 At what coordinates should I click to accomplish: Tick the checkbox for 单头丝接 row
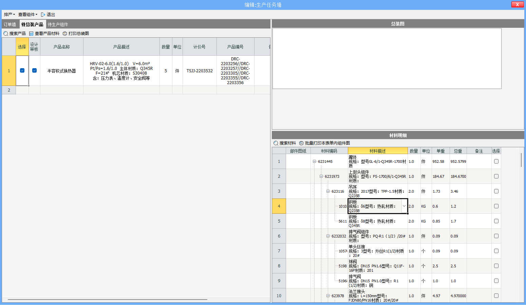point(496,251)
